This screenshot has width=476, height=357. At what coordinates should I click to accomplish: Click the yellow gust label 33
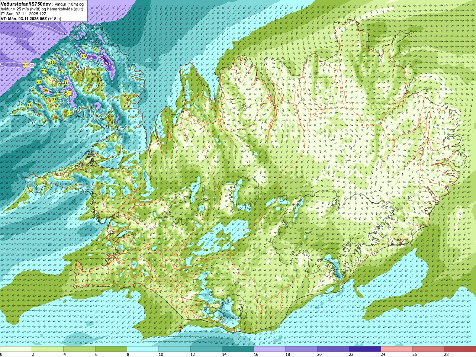pyautogui.click(x=69, y=93)
